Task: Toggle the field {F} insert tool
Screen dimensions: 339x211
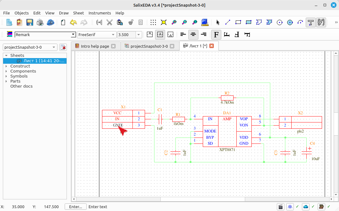Action: (321, 22)
